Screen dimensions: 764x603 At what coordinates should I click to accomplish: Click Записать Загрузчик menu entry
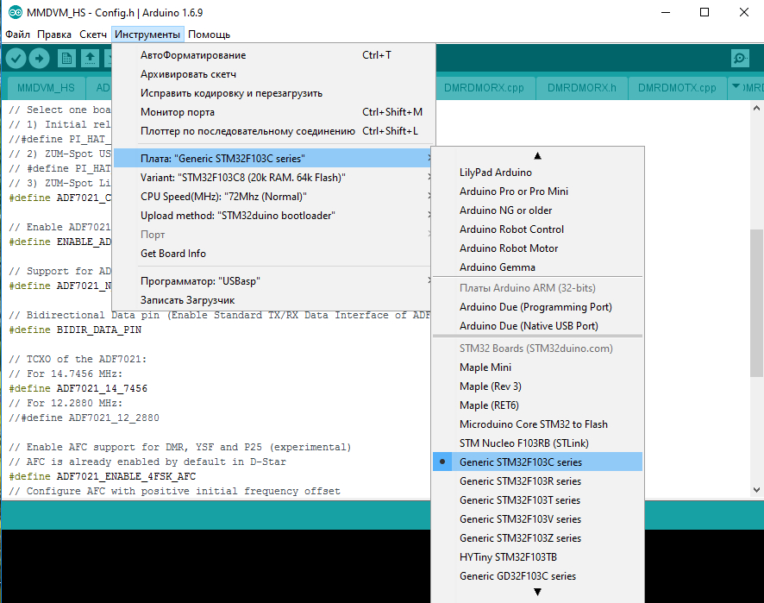click(x=187, y=300)
